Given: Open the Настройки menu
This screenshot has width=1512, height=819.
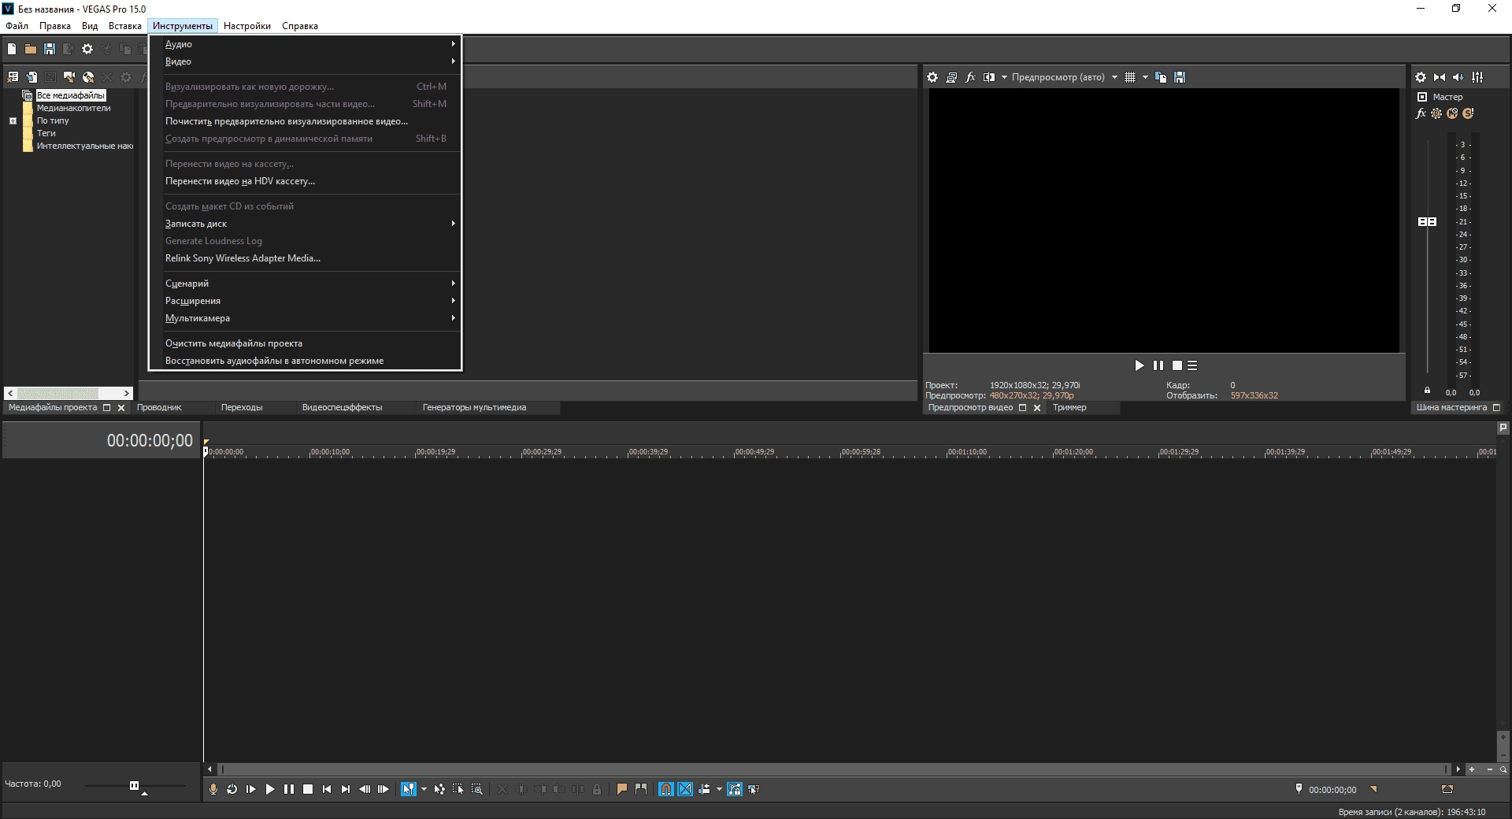Looking at the screenshot, I should coord(246,26).
